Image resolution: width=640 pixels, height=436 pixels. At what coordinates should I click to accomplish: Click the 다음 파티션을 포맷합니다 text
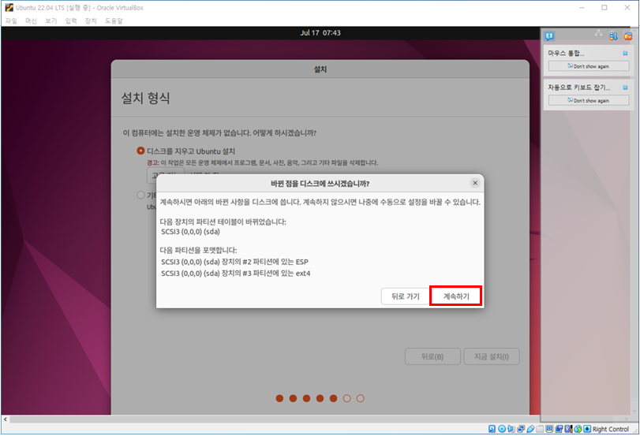(x=198, y=250)
